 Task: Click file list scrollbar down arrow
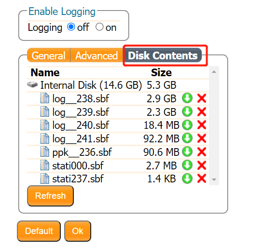click(x=214, y=179)
